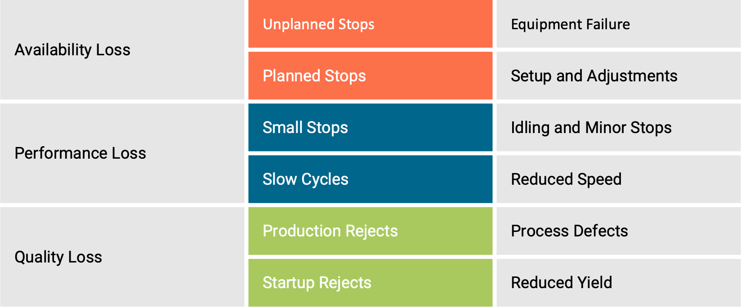This screenshot has height=307, width=741.
Task: Click the Quality Loss cell
Action: [122, 257]
